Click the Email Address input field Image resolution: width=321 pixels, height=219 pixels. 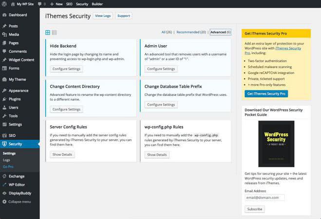pos(264,198)
